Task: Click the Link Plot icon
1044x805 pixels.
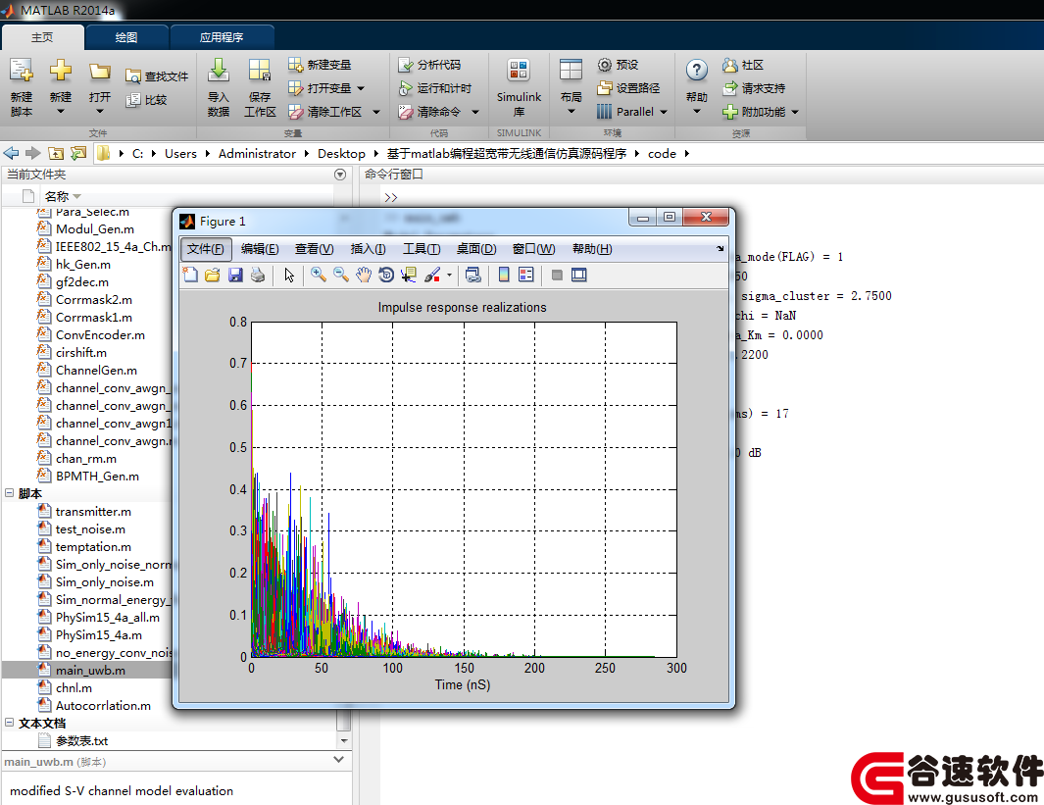Action: 473,275
